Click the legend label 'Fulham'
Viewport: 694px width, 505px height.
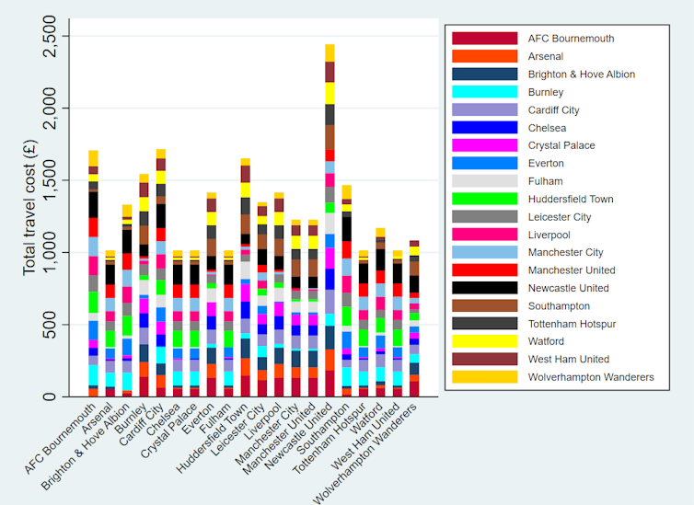[x=545, y=181]
